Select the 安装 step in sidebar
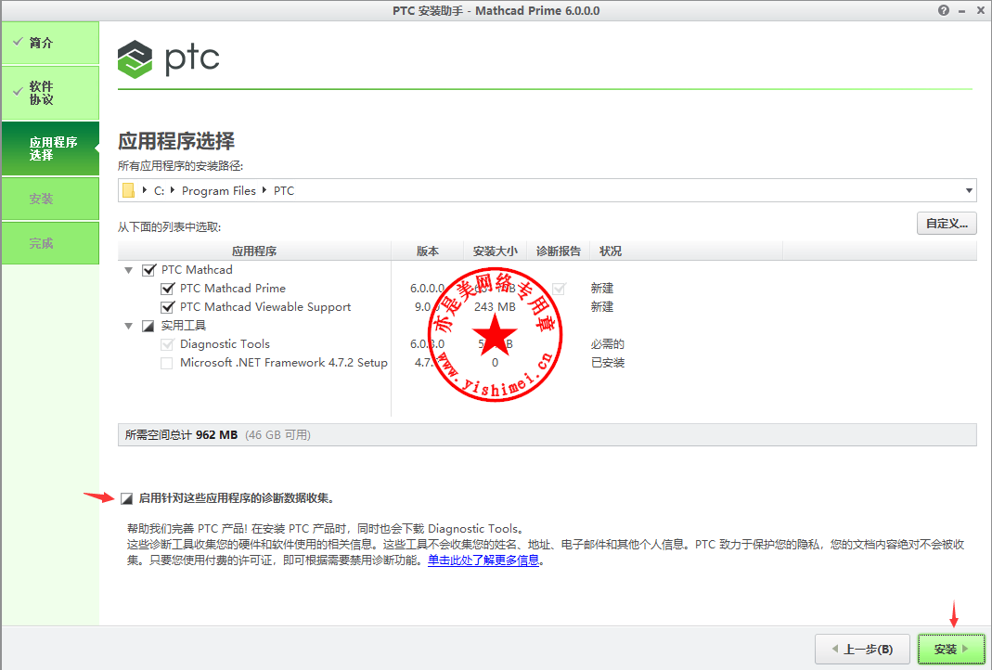The height and width of the screenshot is (670, 992). (x=51, y=199)
